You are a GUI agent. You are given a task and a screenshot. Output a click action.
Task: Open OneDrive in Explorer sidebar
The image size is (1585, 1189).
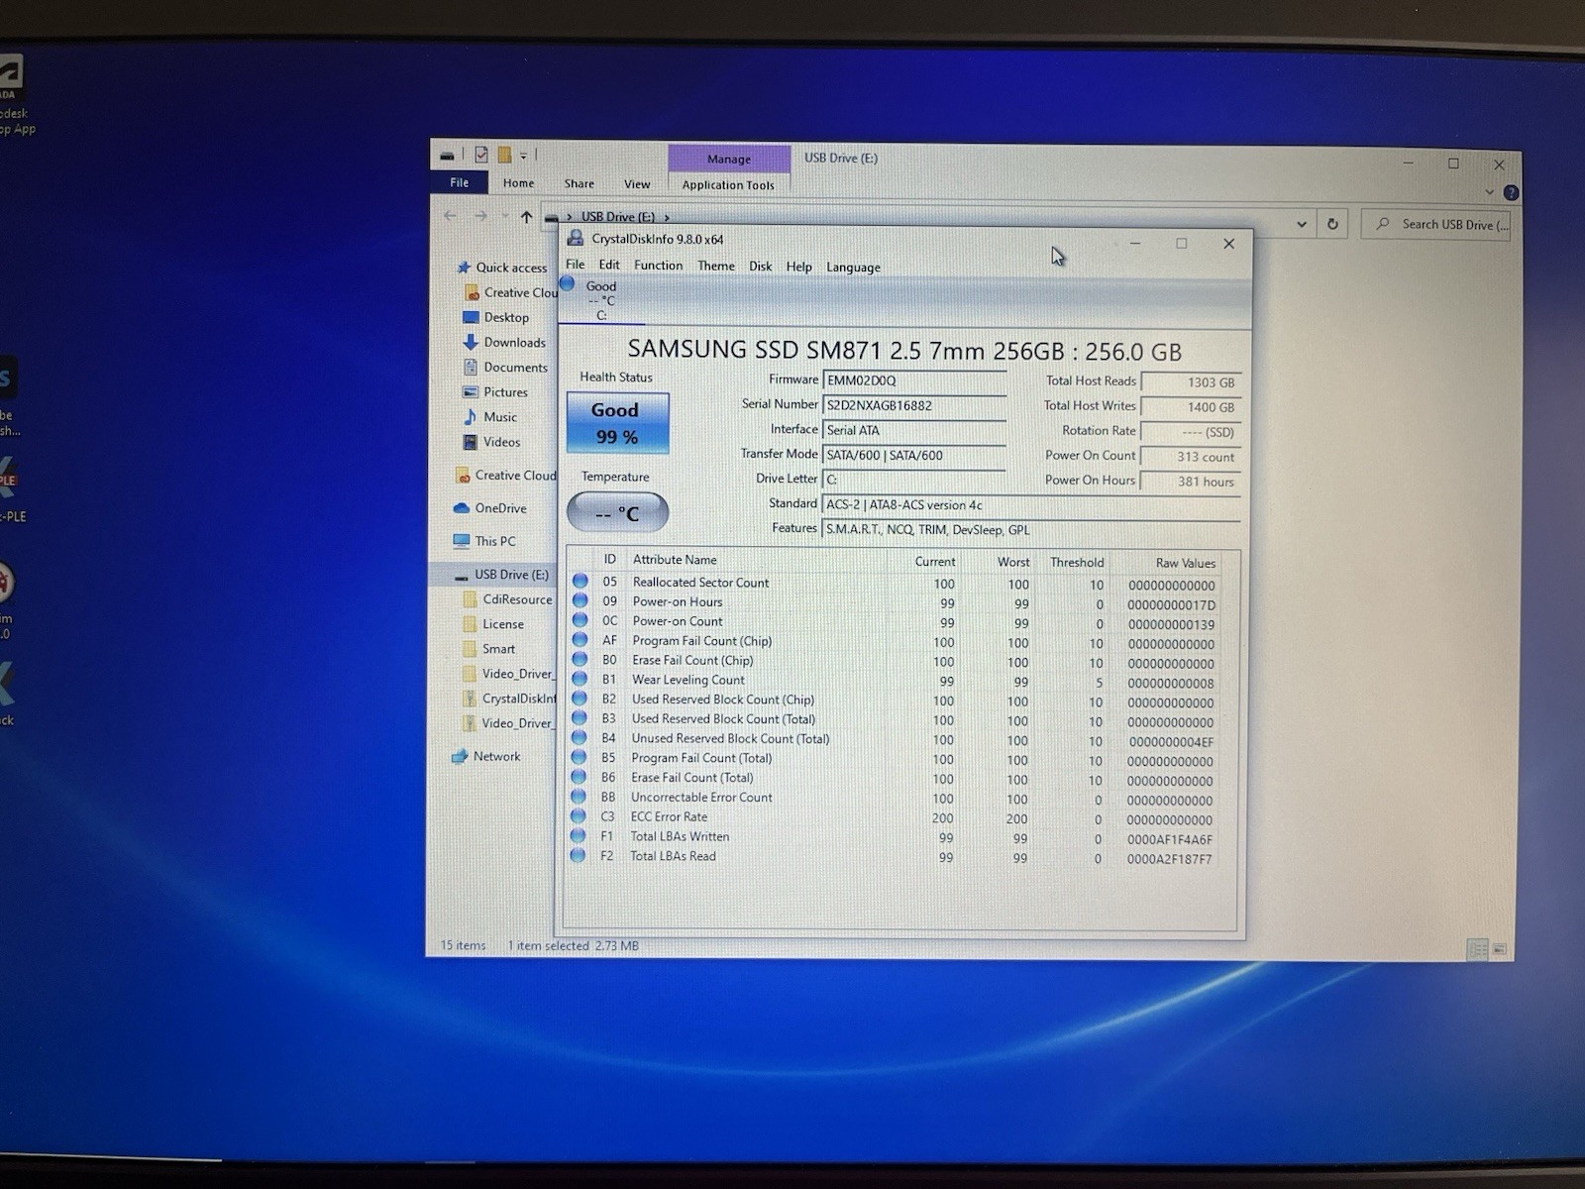(x=490, y=508)
